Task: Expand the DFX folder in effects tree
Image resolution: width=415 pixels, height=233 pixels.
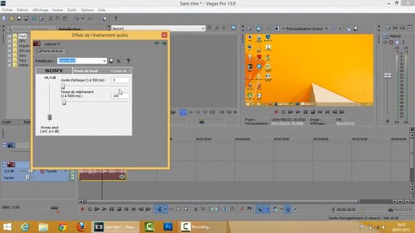Action: (x=10, y=41)
